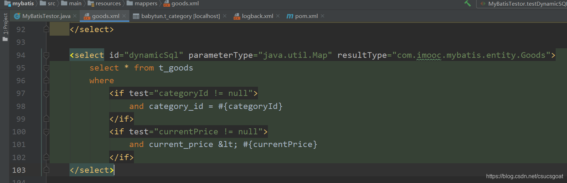Open the resources breadcrumb folder

pyautogui.click(x=104, y=4)
